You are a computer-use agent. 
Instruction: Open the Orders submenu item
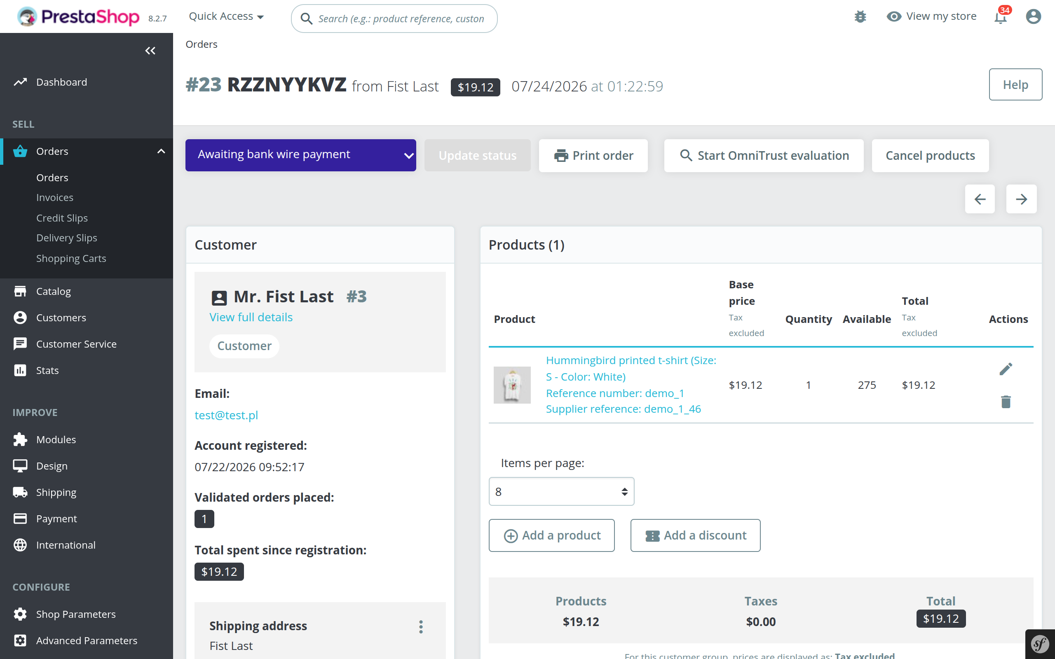coord(52,178)
